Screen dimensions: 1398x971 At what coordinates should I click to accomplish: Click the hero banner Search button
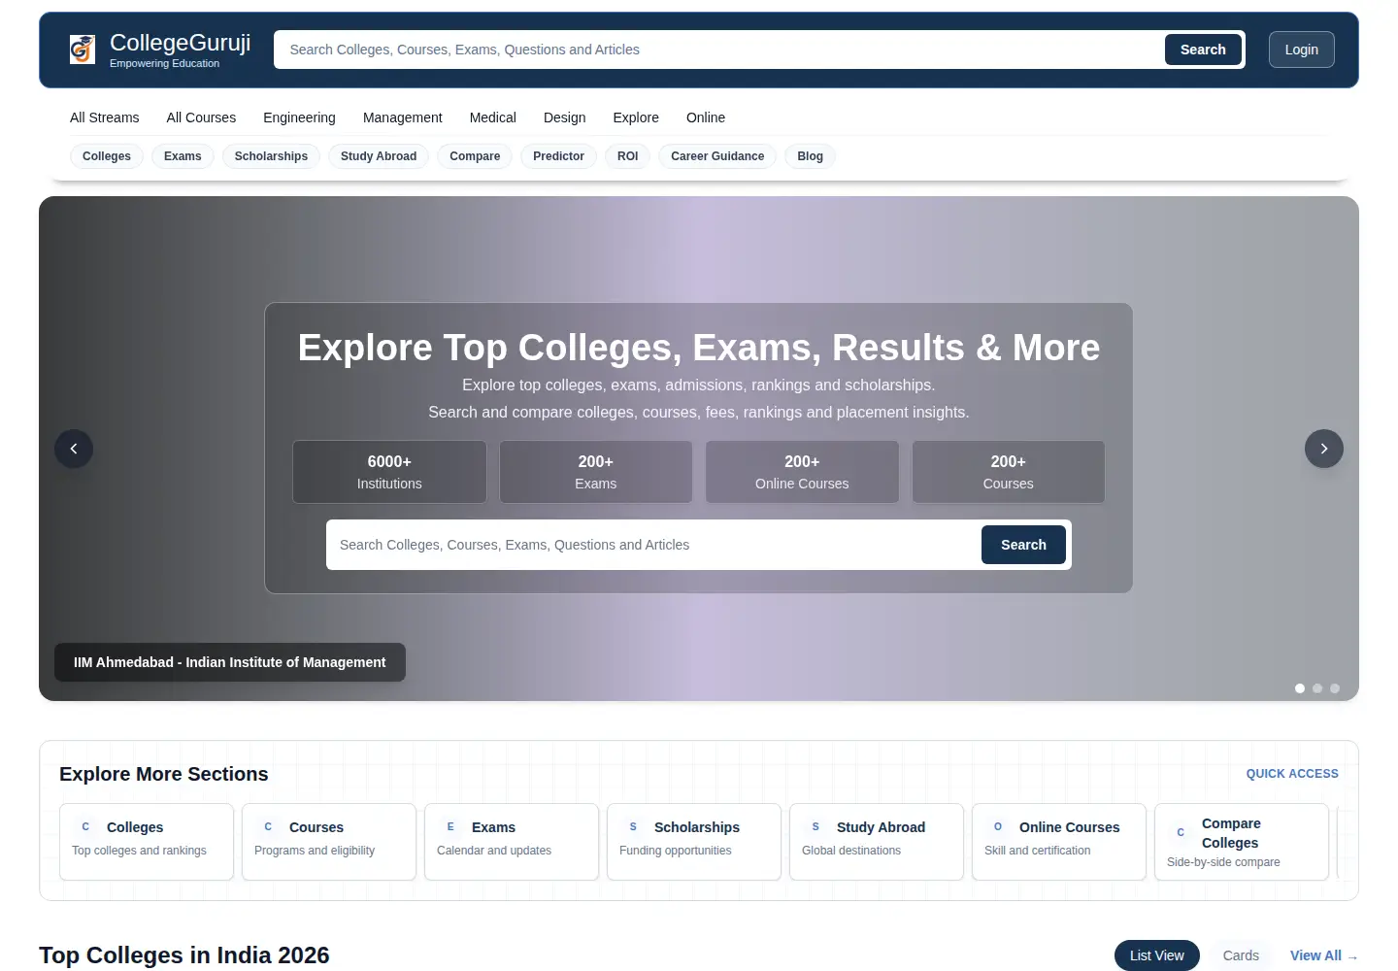click(x=1023, y=545)
